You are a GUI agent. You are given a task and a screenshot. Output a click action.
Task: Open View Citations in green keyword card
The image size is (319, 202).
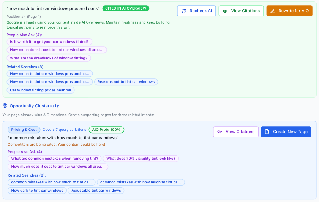[x=241, y=11]
